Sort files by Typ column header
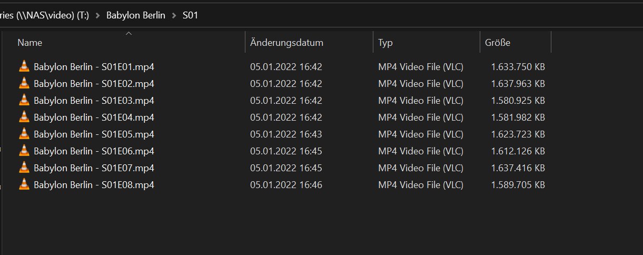643x255 pixels. (x=385, y=43)
